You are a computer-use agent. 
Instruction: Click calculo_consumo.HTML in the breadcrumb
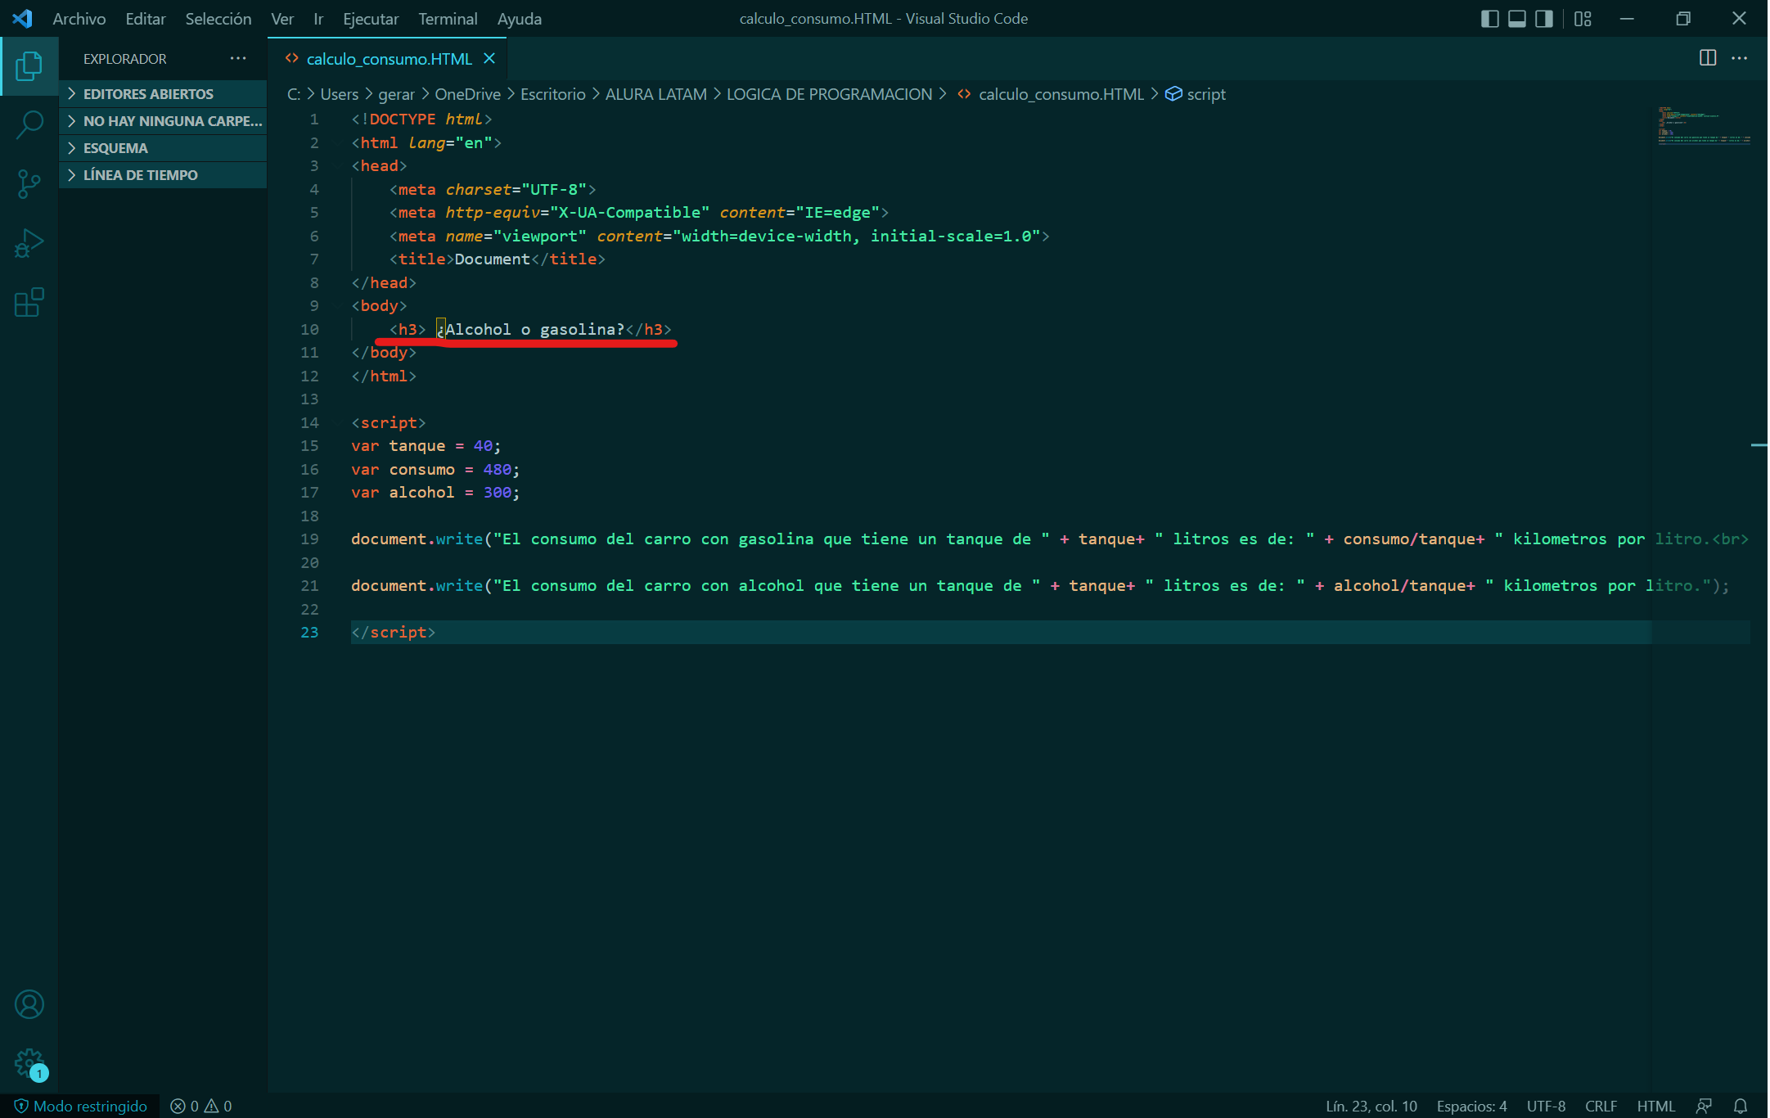click(x=1061, y=94)
